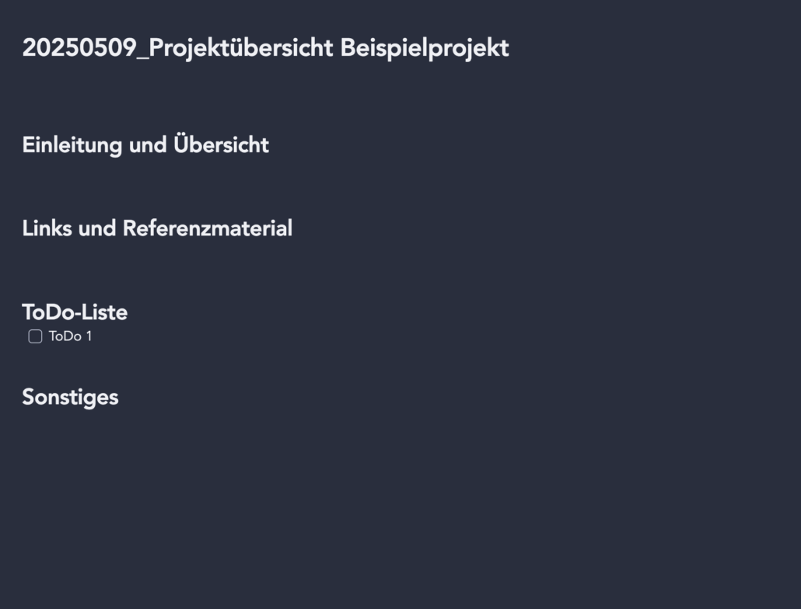Viewport: 801px width, 609px height.
Task: Click the note title 20250509_Projektübersicht Beispielprojekt
Action: [x=266, y=48]
